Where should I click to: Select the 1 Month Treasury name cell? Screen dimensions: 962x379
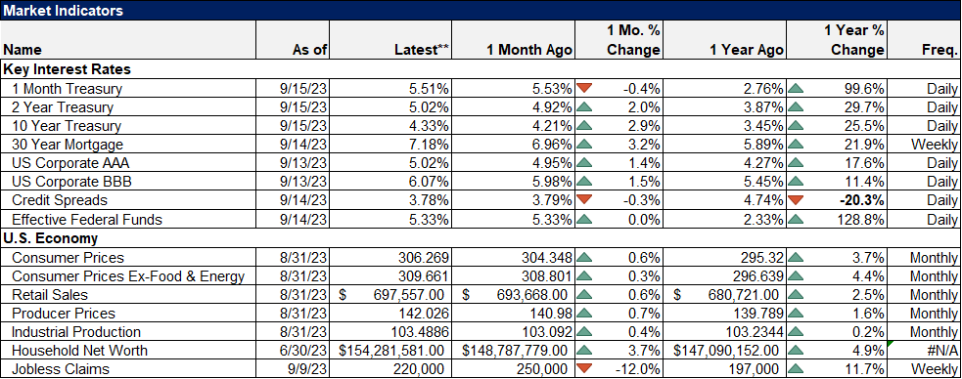pos(127,88)
